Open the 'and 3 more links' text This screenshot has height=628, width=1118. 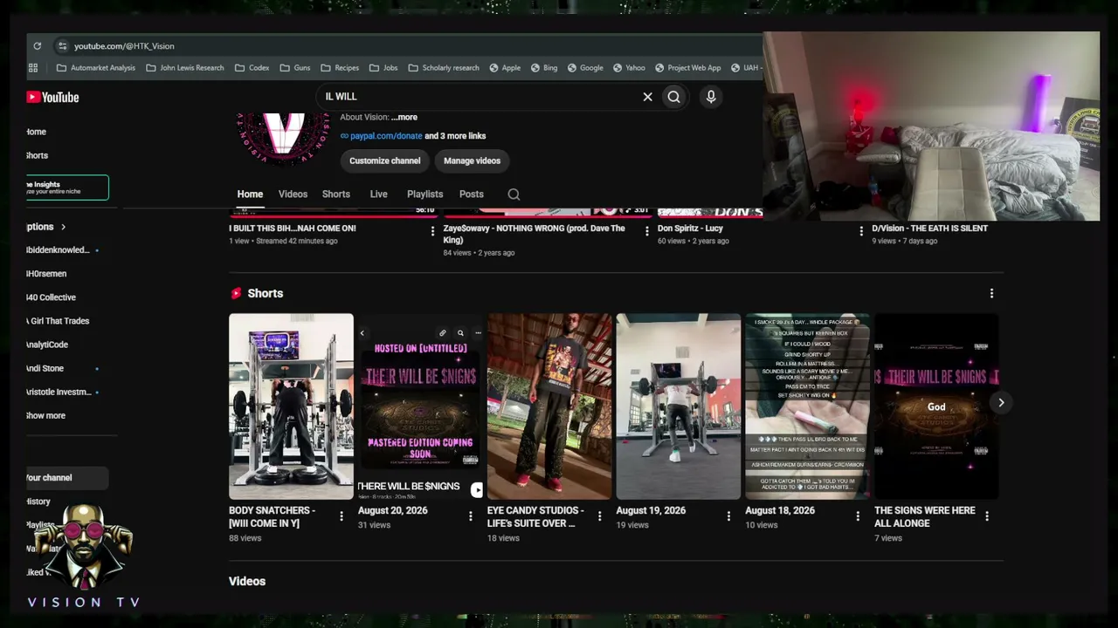click(455, 136)
